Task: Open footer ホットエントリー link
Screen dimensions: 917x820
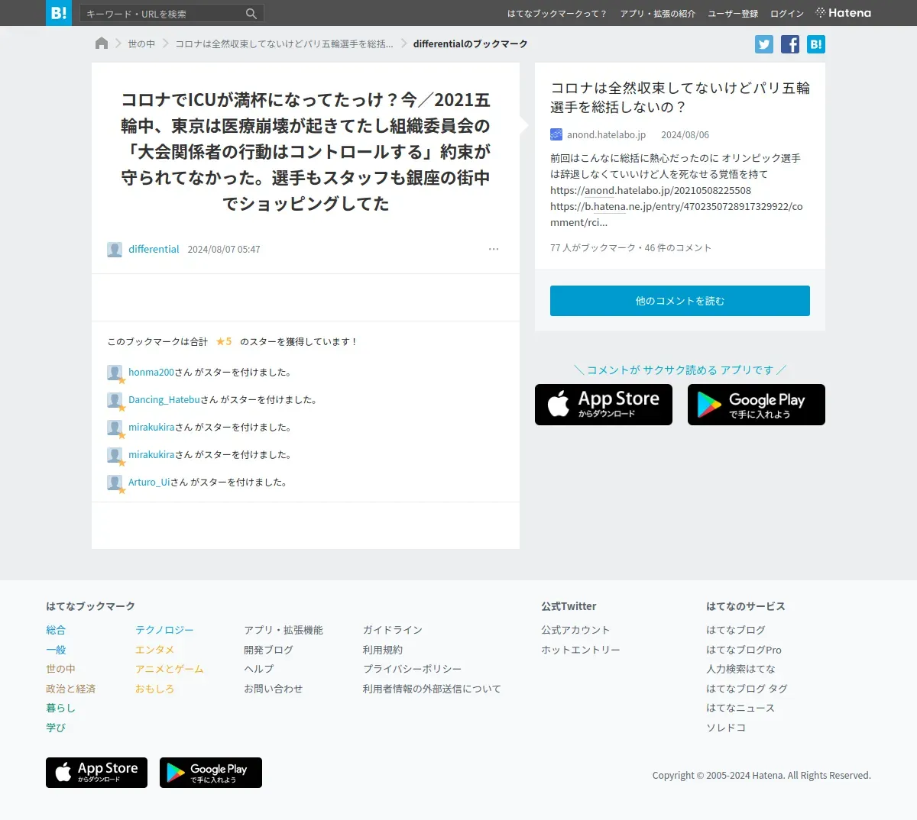Action: (x=581, y=650)
